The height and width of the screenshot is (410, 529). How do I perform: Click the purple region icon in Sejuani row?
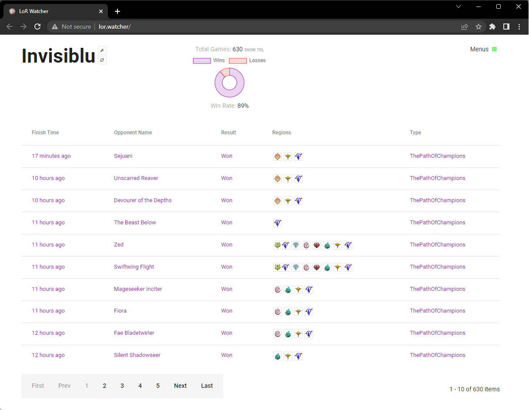click(298, 157)
